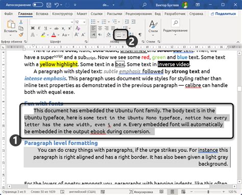Image resolution: width=242 pixels, height=195 pixels.
Task: Select the Format Painter brush
Action: point(21,35)
